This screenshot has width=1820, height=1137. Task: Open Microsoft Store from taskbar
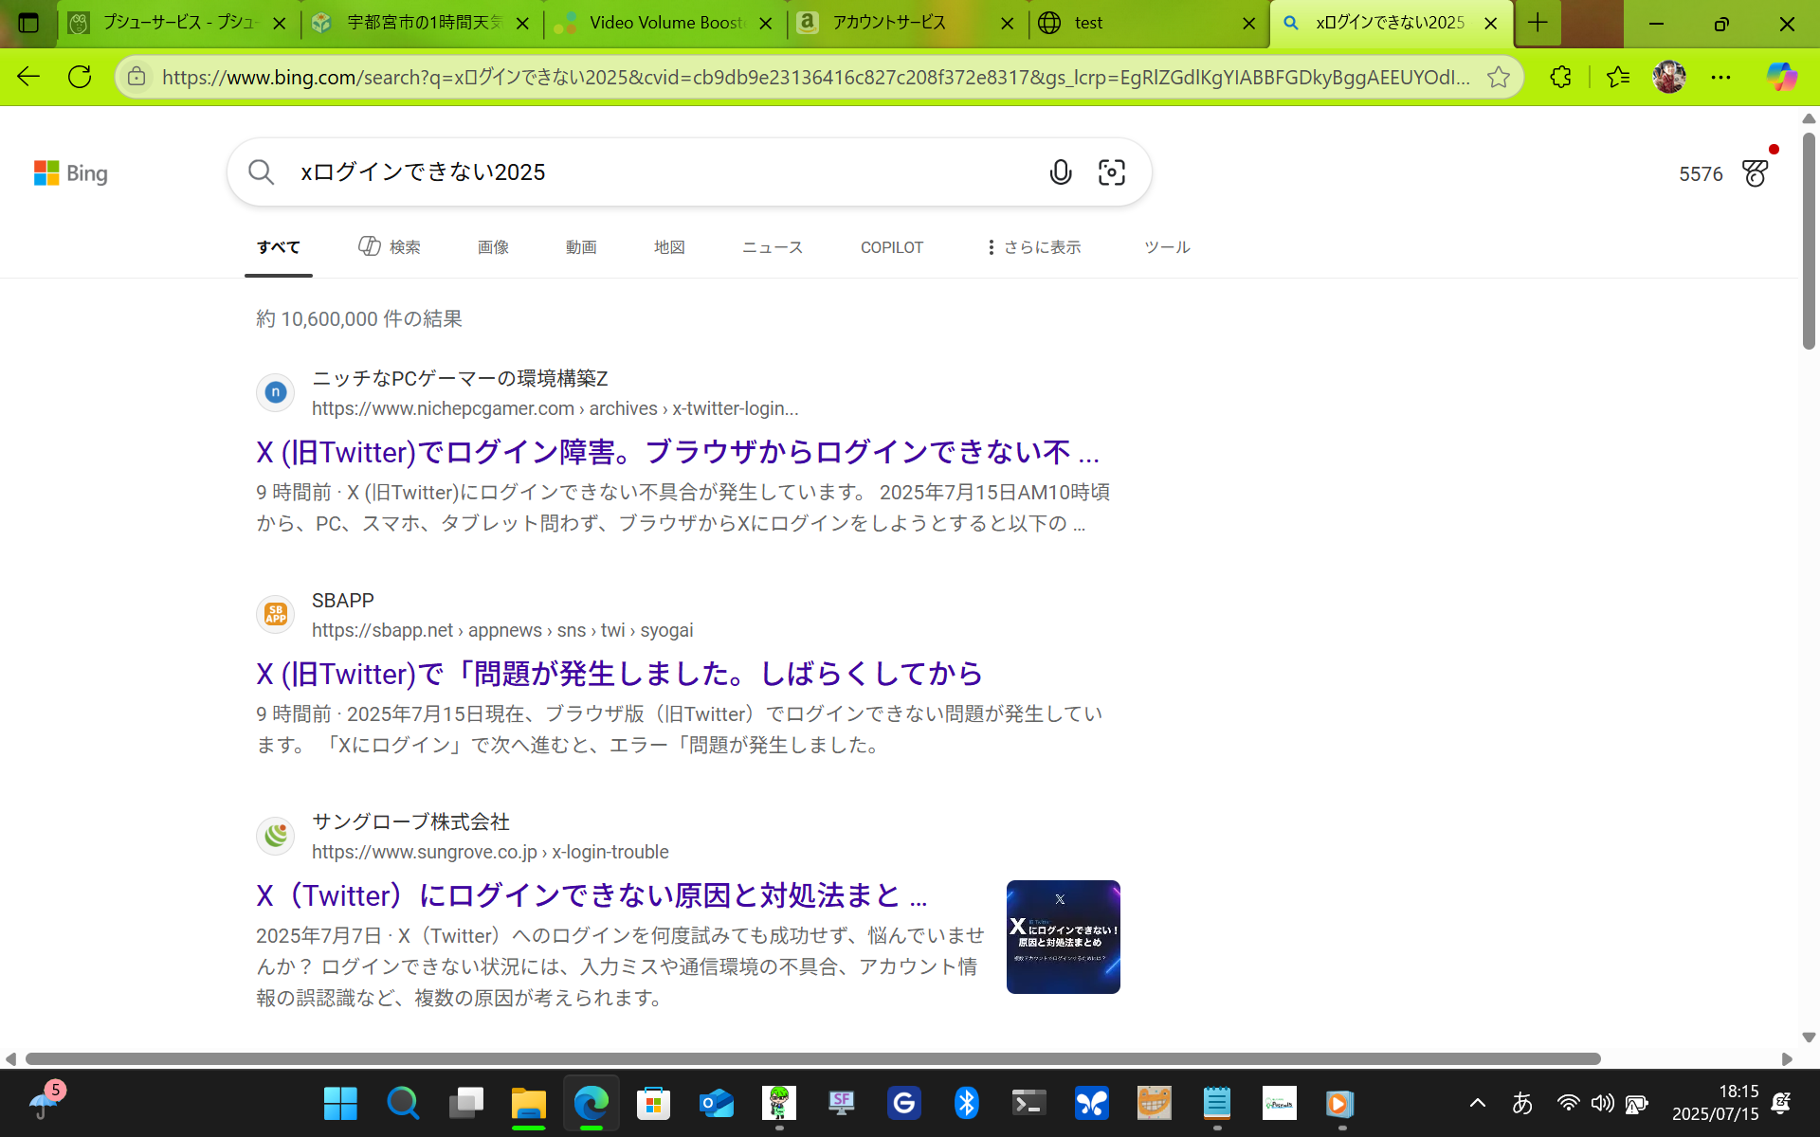click(x=653, y=1103)
